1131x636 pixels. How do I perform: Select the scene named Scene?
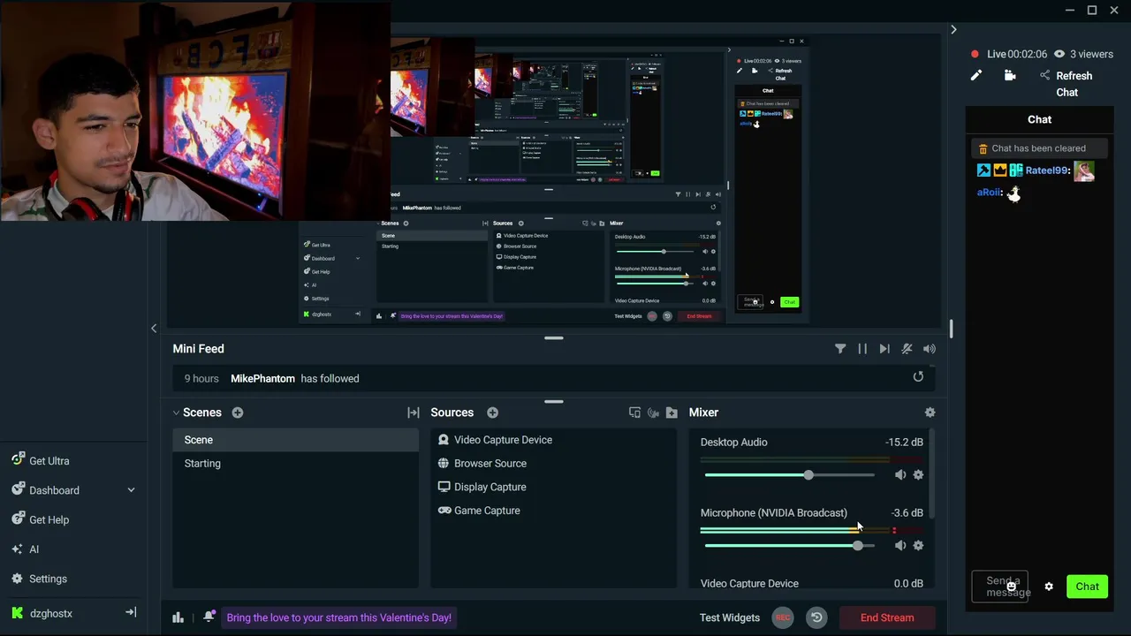coord(295,440)
